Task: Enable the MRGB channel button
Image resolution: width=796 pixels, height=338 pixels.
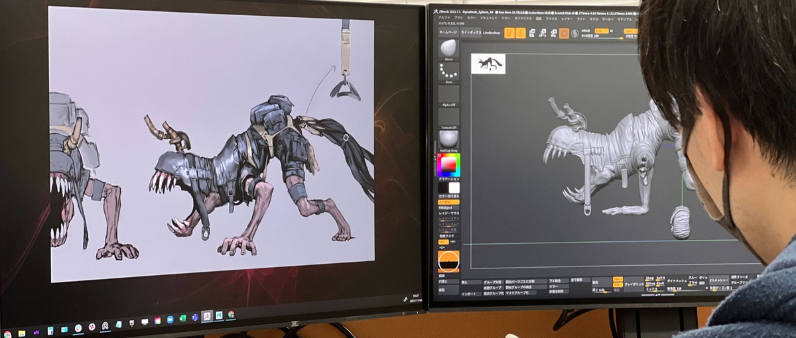Action: pos(586,30)
